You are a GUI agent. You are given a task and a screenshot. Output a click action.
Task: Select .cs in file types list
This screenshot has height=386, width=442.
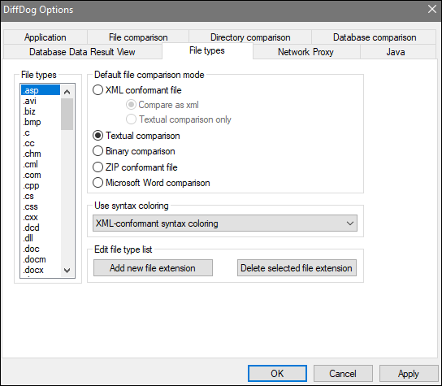tap(41, 196)
